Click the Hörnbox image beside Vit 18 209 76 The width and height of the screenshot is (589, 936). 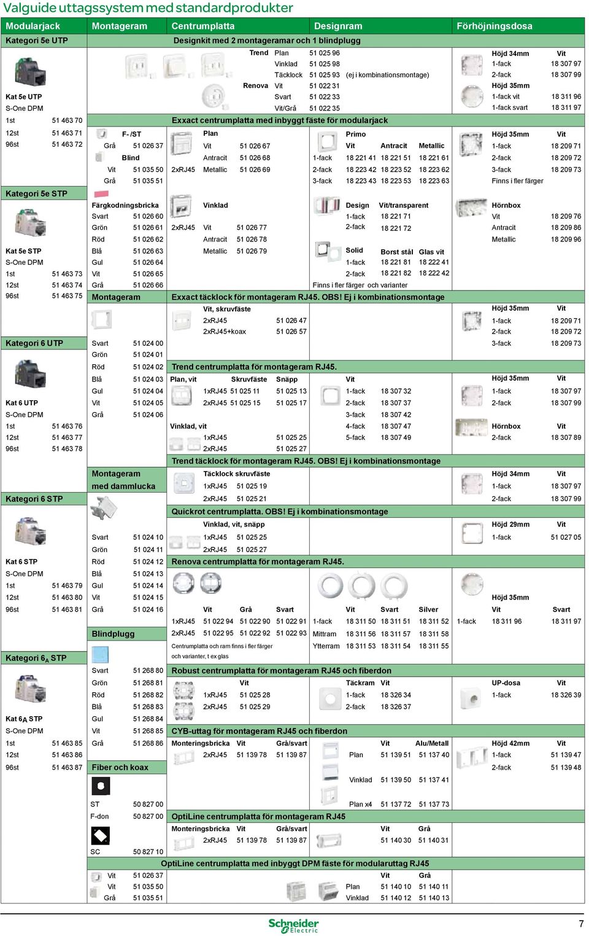[471, 207]
